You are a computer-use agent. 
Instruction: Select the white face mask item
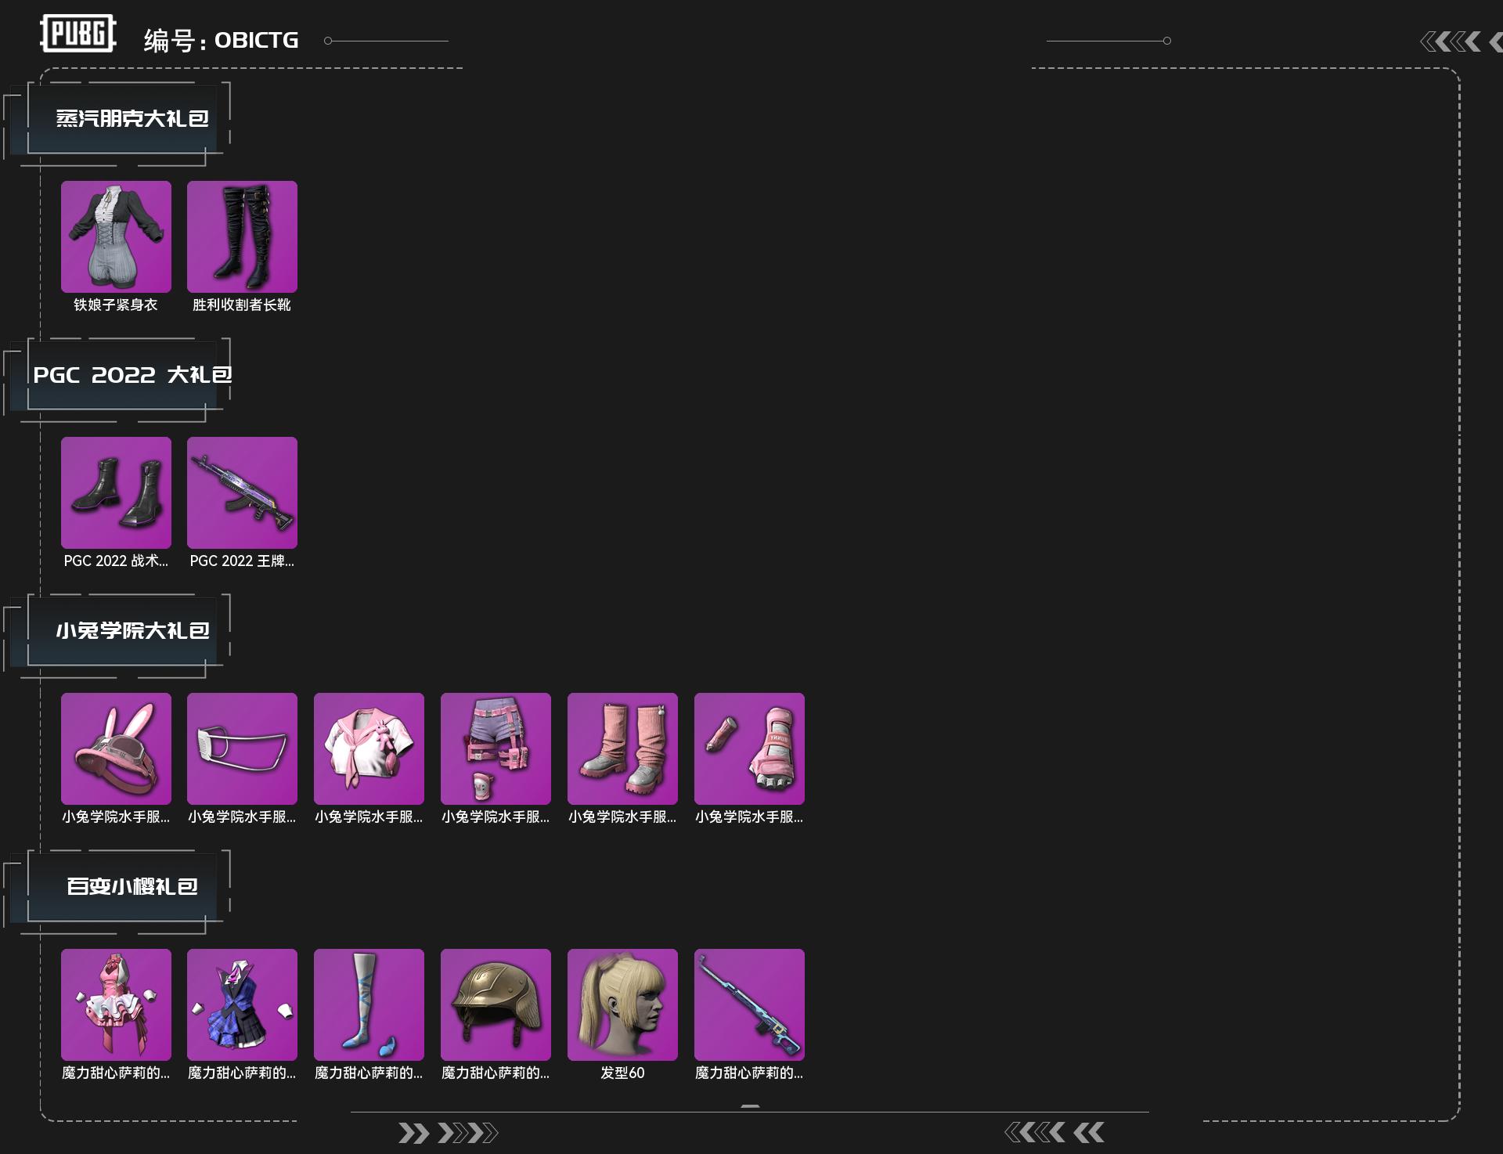click(242, 748)
